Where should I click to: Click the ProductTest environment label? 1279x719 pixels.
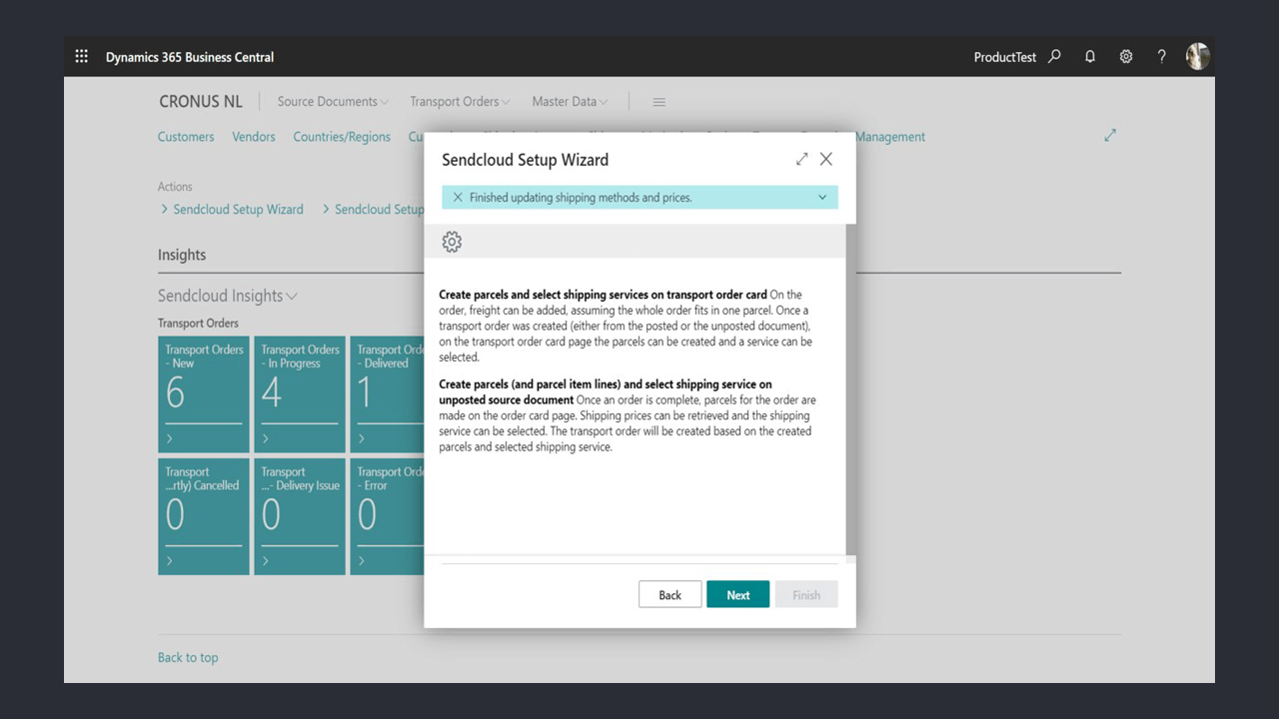1005,57
